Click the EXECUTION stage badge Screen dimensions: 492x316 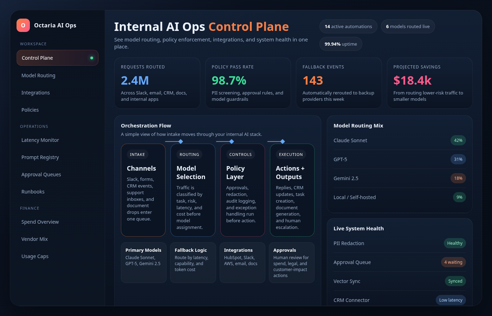[291, 154]
